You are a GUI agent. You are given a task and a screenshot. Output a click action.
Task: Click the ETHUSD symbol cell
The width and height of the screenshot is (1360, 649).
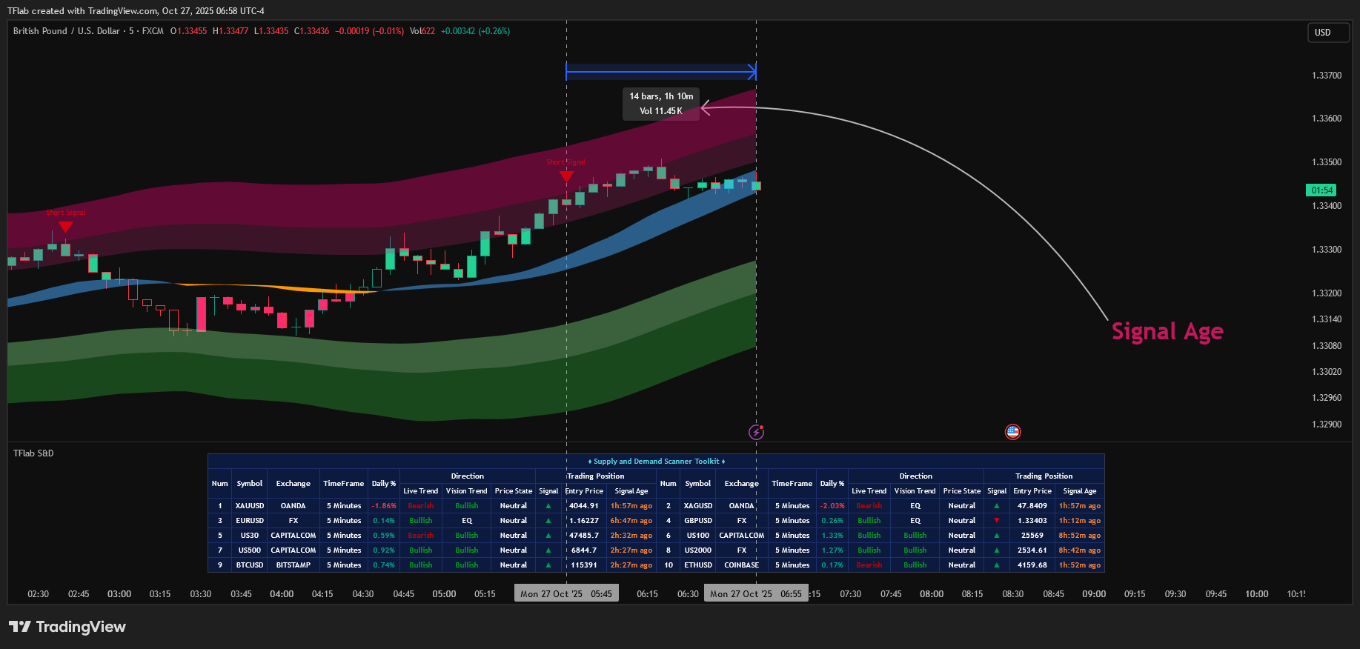pyautogui.click(x=698, y=565)
